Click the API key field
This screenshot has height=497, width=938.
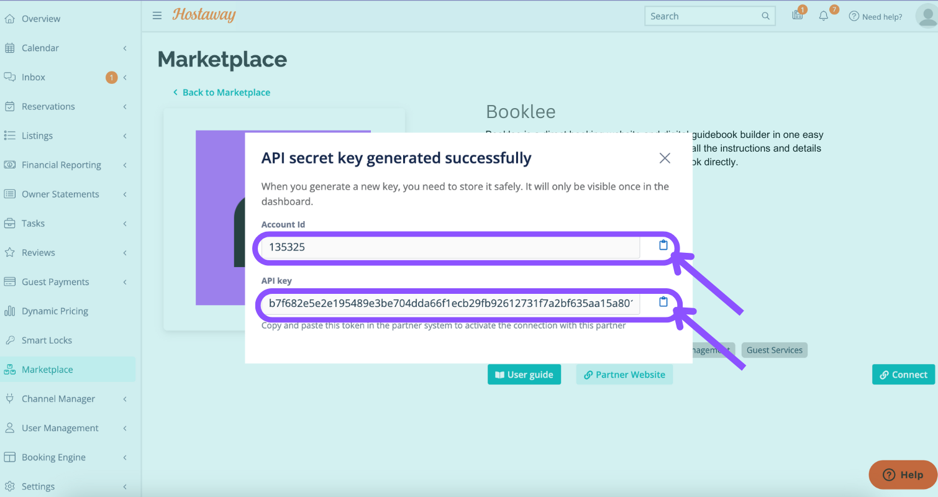tap(450, 303)
